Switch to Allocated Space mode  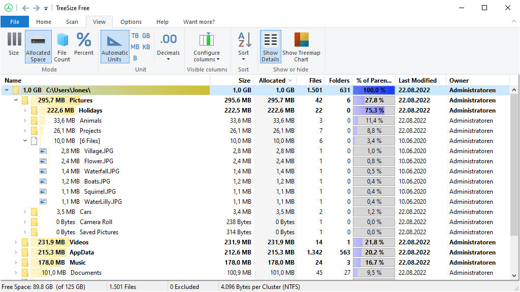38,46
